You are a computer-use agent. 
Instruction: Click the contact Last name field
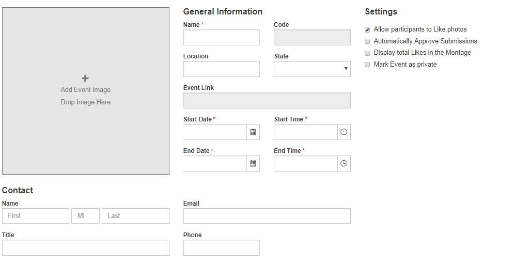(x=135, y=216)
